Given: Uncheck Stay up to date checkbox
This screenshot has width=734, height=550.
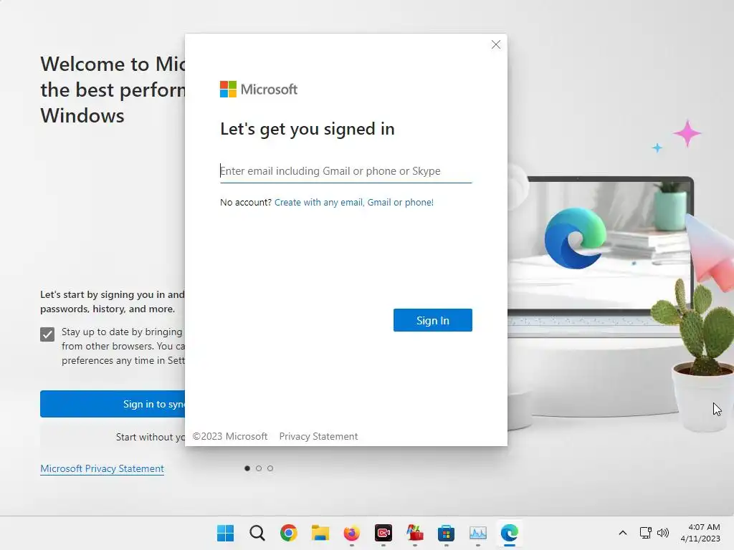Looking at the screenshot, I should [x=47, y=334].
